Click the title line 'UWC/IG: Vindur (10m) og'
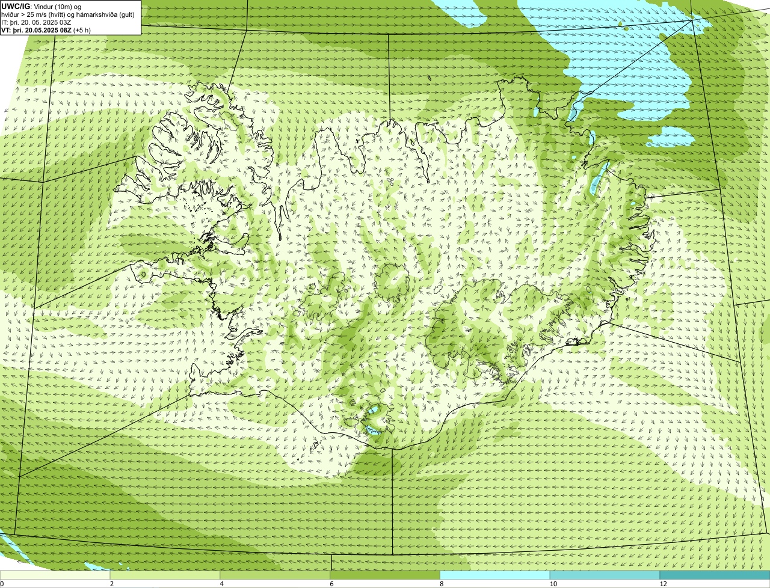This screenshot has height=588, width=770. coord(42,6)
